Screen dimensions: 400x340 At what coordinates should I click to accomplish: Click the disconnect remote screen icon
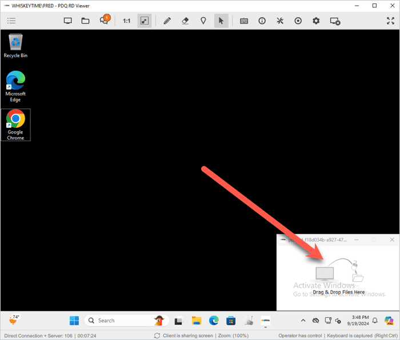335,21
